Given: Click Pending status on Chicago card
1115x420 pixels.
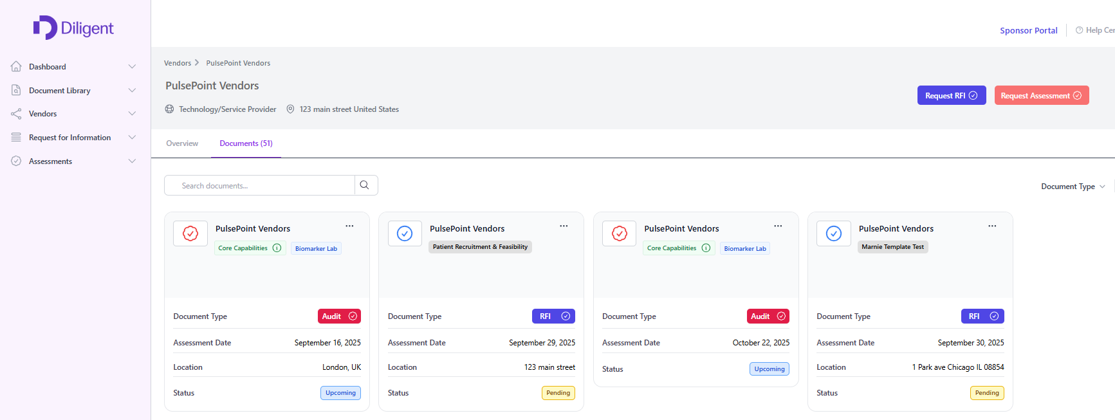Looking at the screenshot, I should 987,393.
